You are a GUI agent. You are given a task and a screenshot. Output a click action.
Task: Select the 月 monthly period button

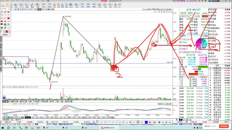click(x=20, y=9)
